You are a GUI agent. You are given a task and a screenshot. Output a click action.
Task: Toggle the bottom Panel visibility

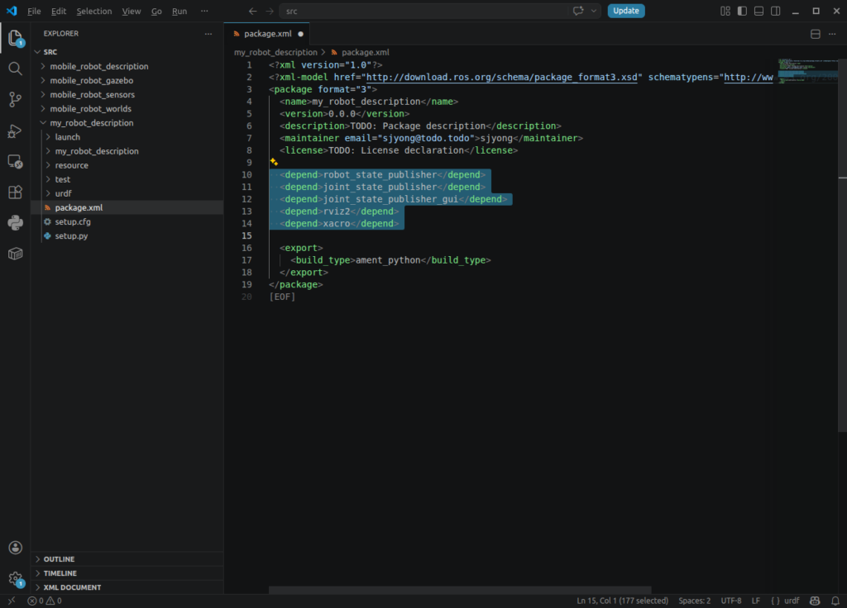pos(758,11)
